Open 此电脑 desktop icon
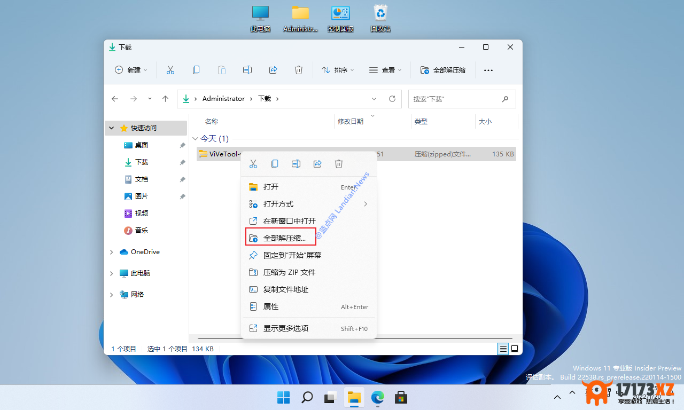This screenshot has height=410, width=684. tap(260, 19)
